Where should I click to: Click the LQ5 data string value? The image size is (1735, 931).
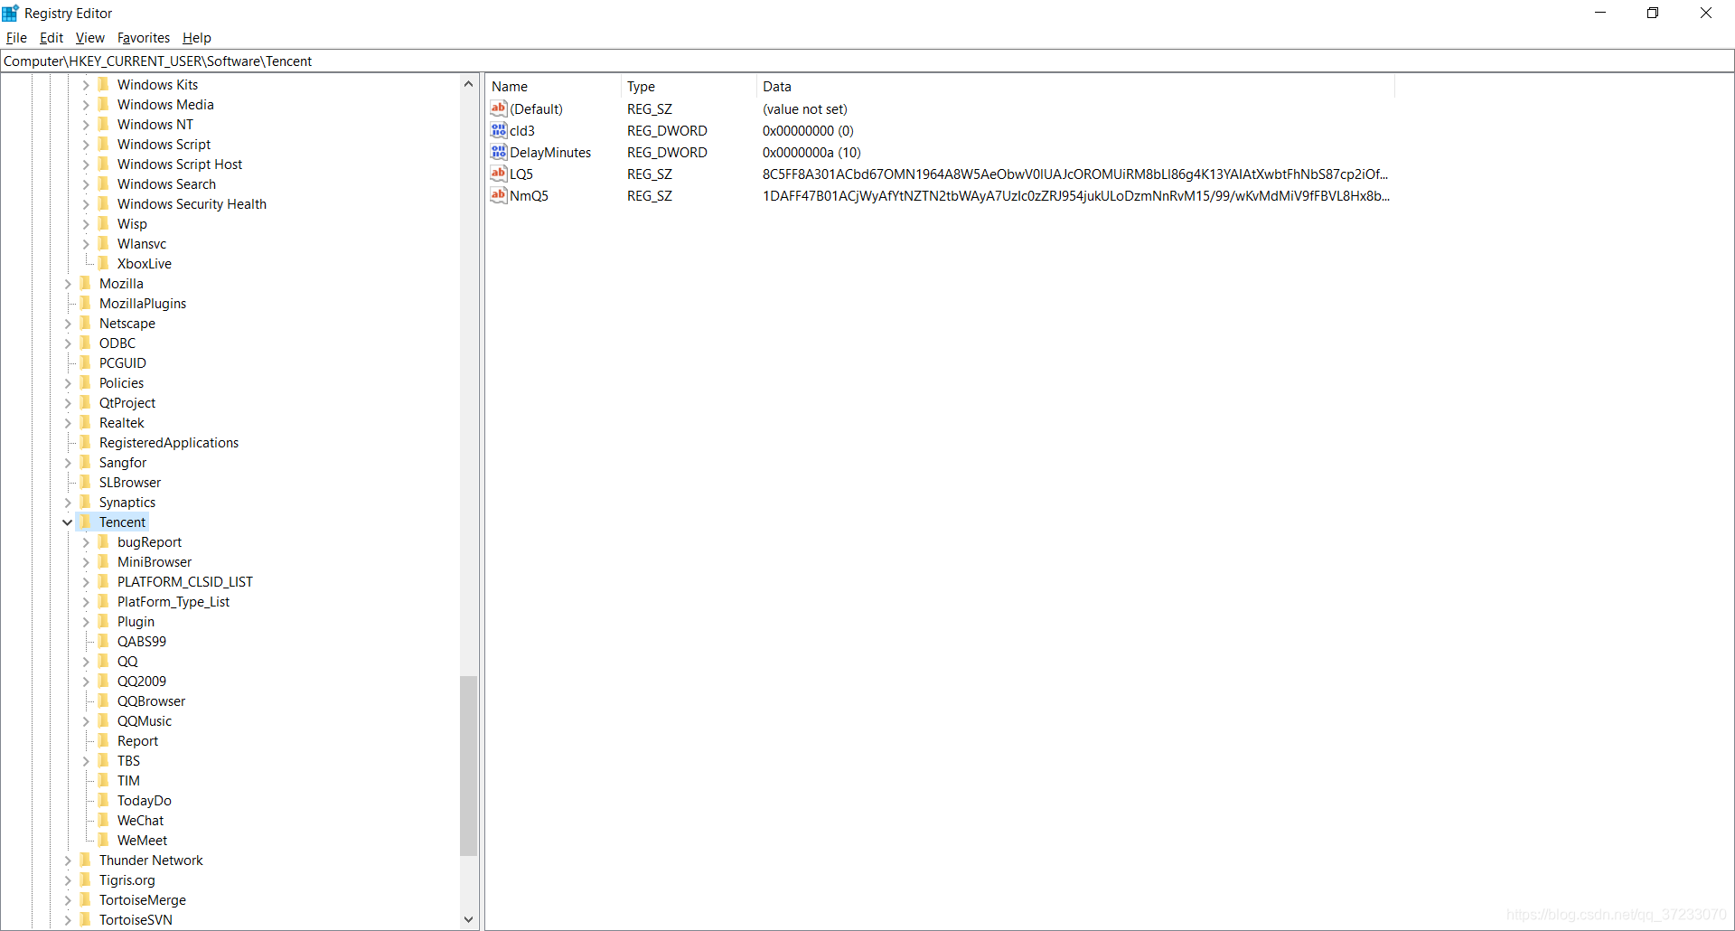[x=1075, y=174]
